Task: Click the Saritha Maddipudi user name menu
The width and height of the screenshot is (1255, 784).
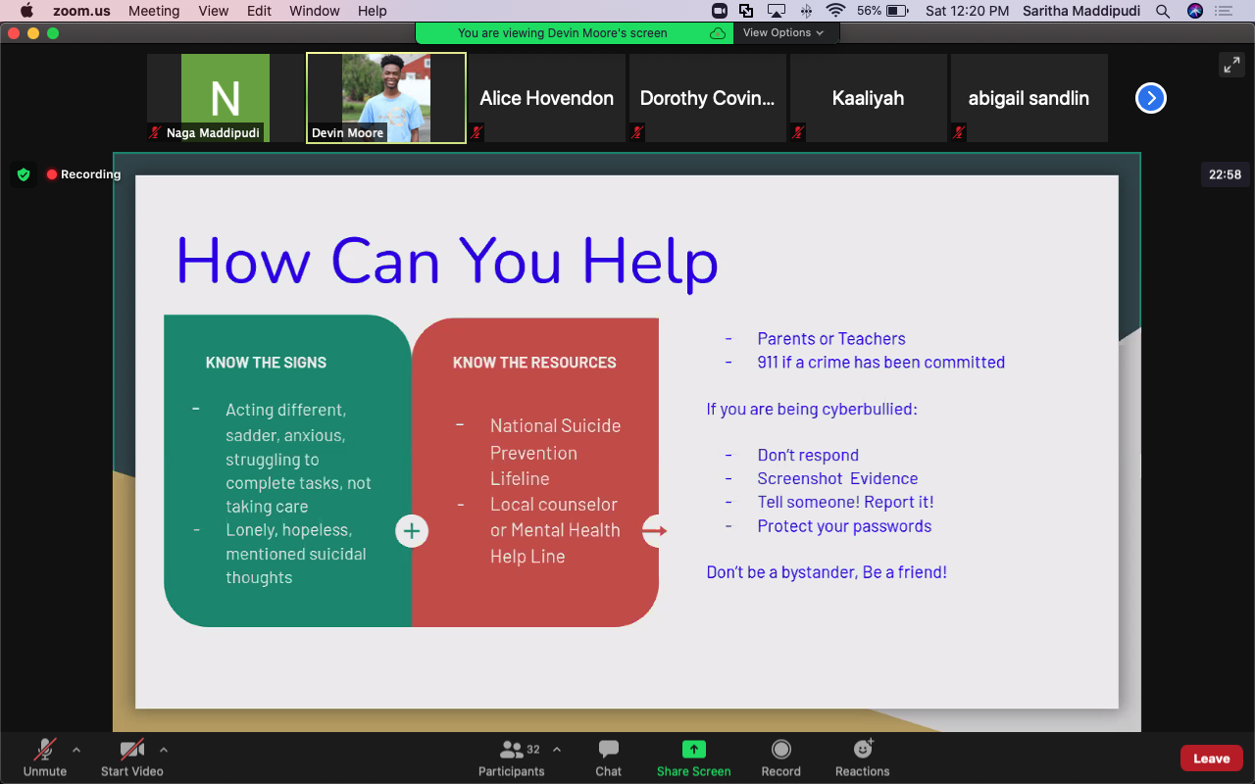Action: 1083,11
